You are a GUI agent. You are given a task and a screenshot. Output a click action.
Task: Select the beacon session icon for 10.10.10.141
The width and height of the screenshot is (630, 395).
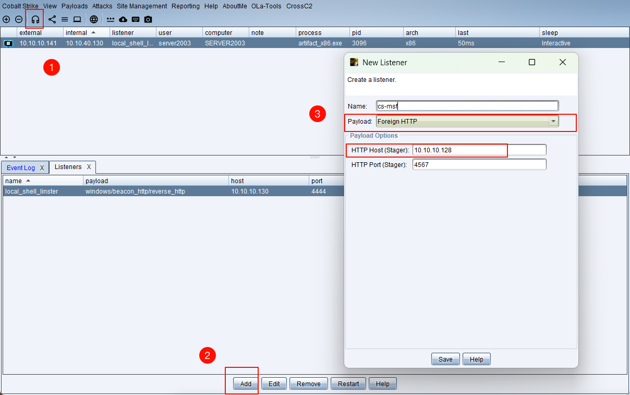click(8, 43)
